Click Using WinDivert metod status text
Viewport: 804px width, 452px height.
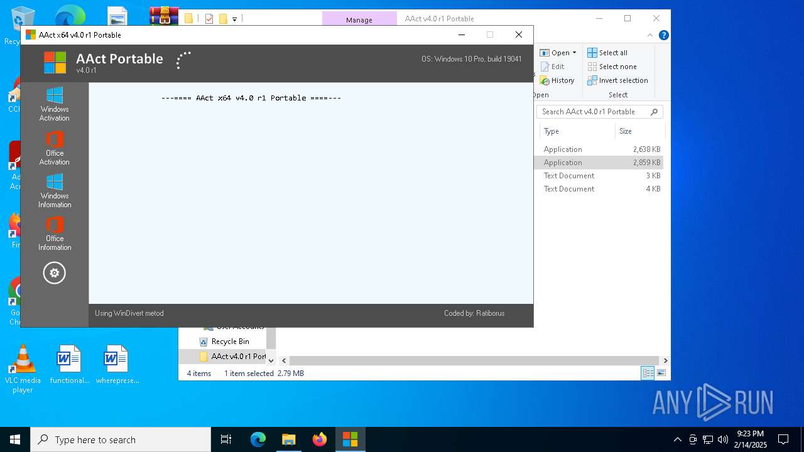click(x=129, y=313)
